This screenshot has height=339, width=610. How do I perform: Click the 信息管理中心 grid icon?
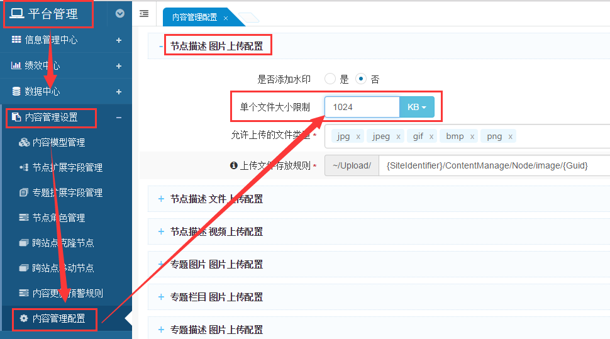pyautogui.click(x=16, y=40)
